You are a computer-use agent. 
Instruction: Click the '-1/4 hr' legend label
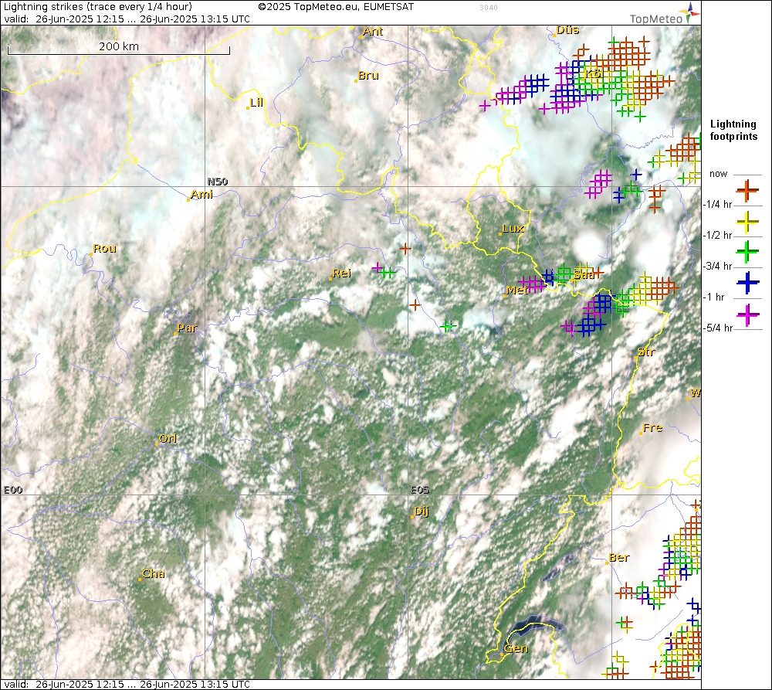717,205
